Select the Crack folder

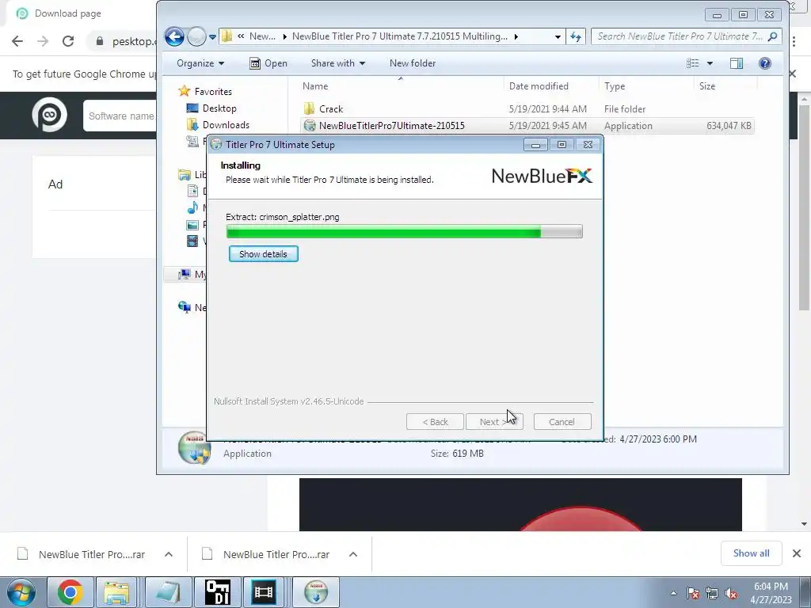(330, 109)
